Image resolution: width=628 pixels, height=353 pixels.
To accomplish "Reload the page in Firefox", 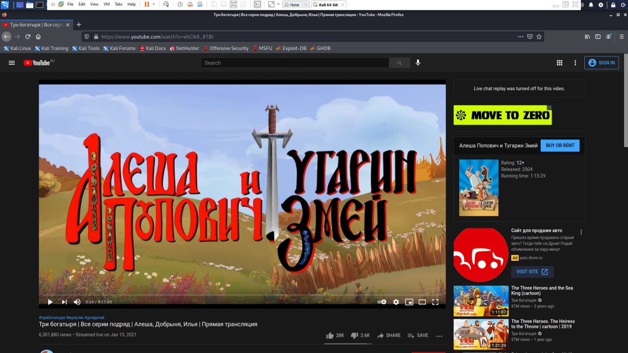I will click(28, 37).
